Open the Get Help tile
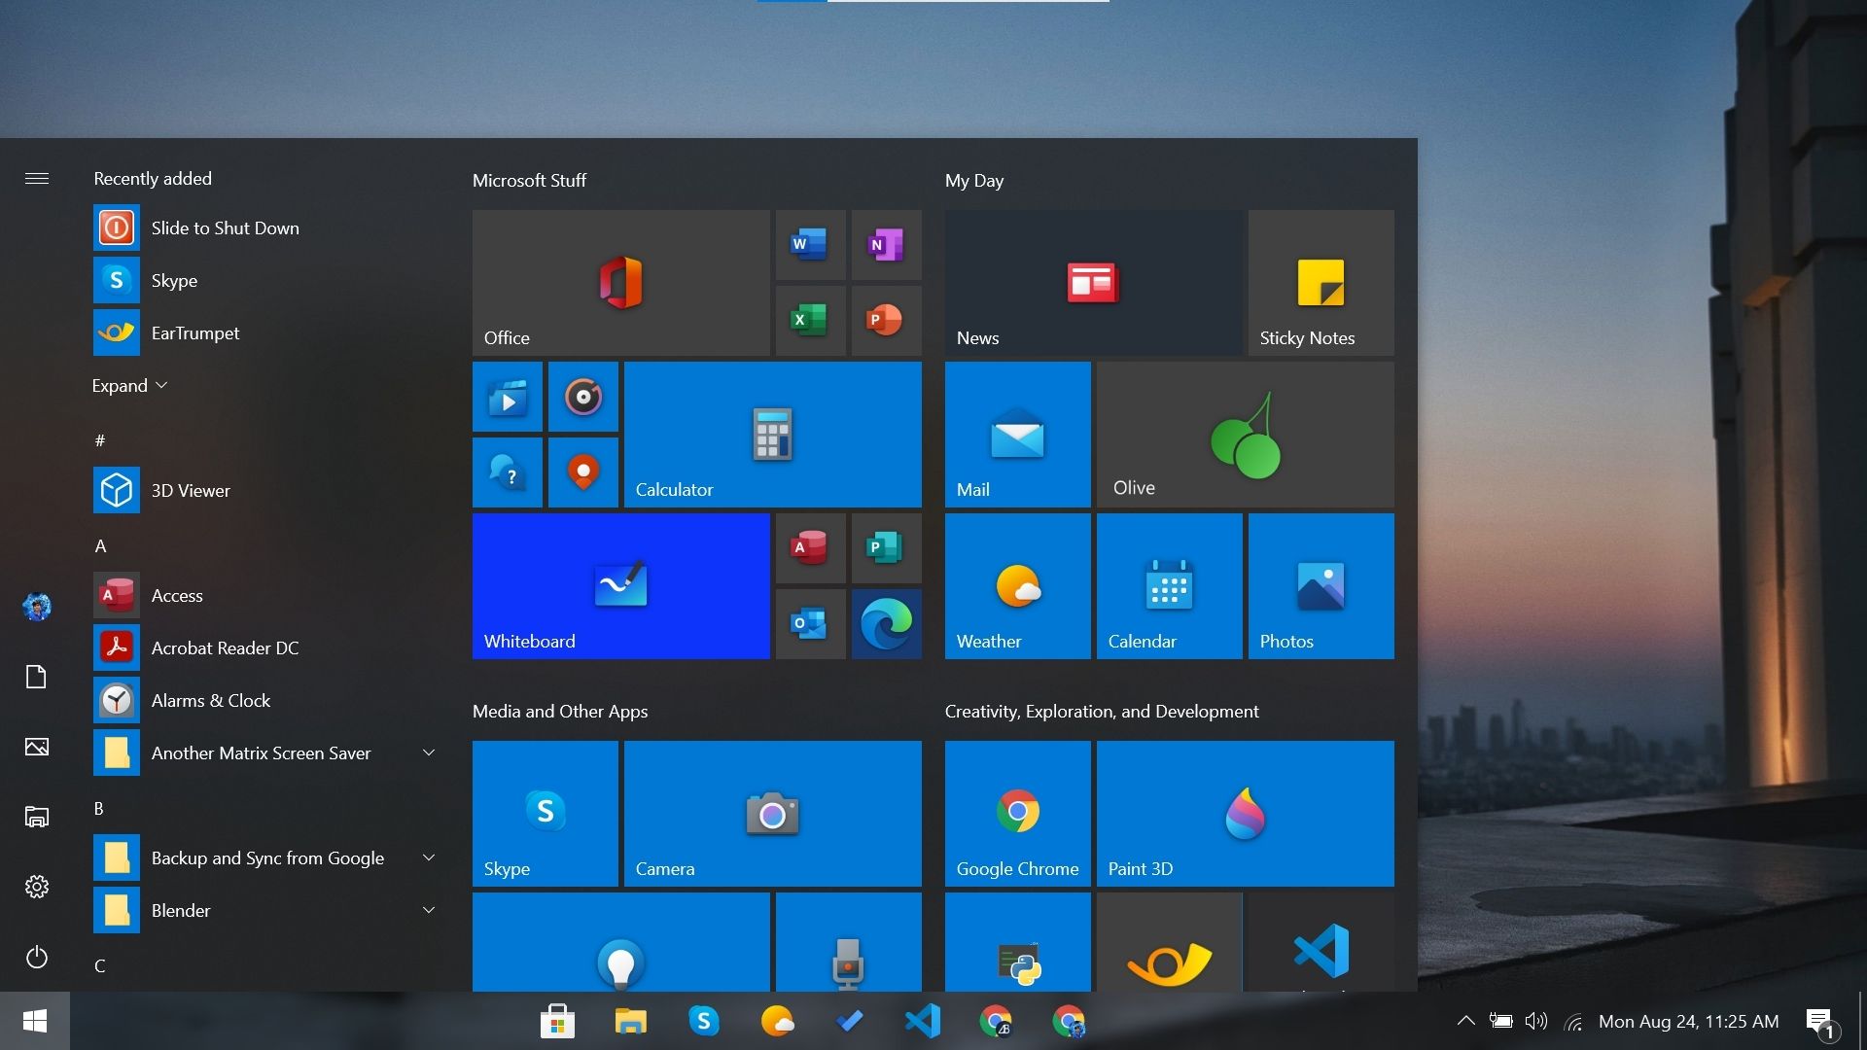 tap(507, 472)
